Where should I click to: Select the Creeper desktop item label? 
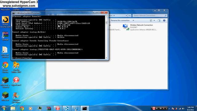27,10
